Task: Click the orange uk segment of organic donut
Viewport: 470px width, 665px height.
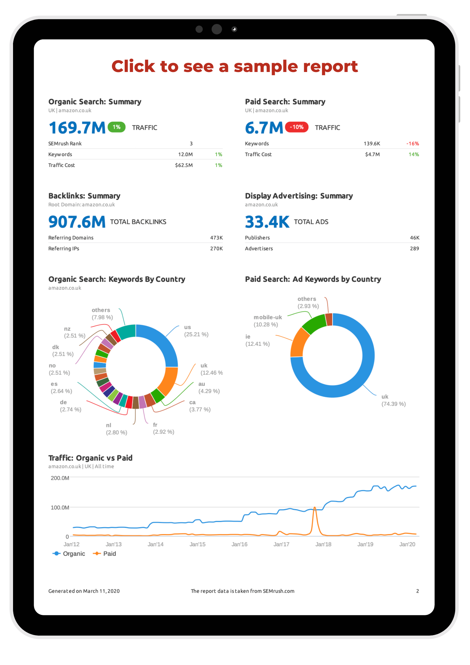Action: 169,381
